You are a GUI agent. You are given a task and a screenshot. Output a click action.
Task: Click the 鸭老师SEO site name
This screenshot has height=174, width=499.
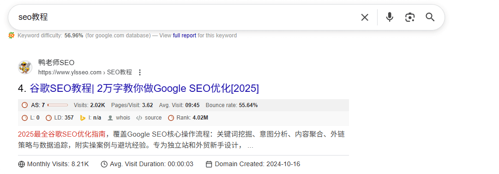point(56,63)
